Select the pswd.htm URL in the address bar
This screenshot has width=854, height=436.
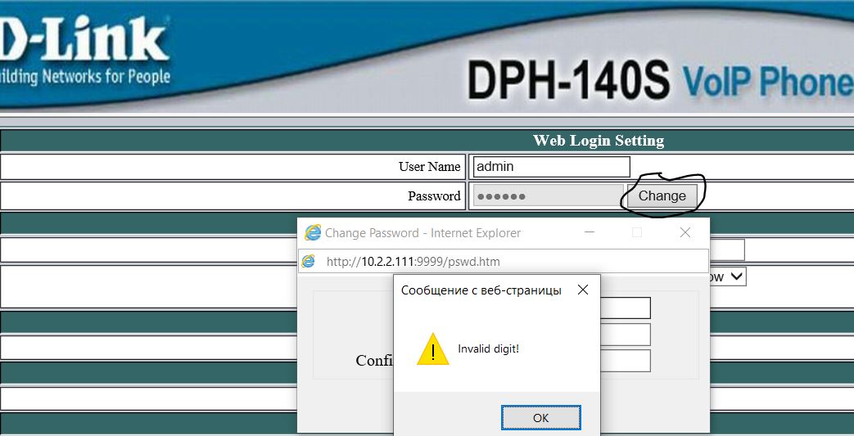coord(413,262)
